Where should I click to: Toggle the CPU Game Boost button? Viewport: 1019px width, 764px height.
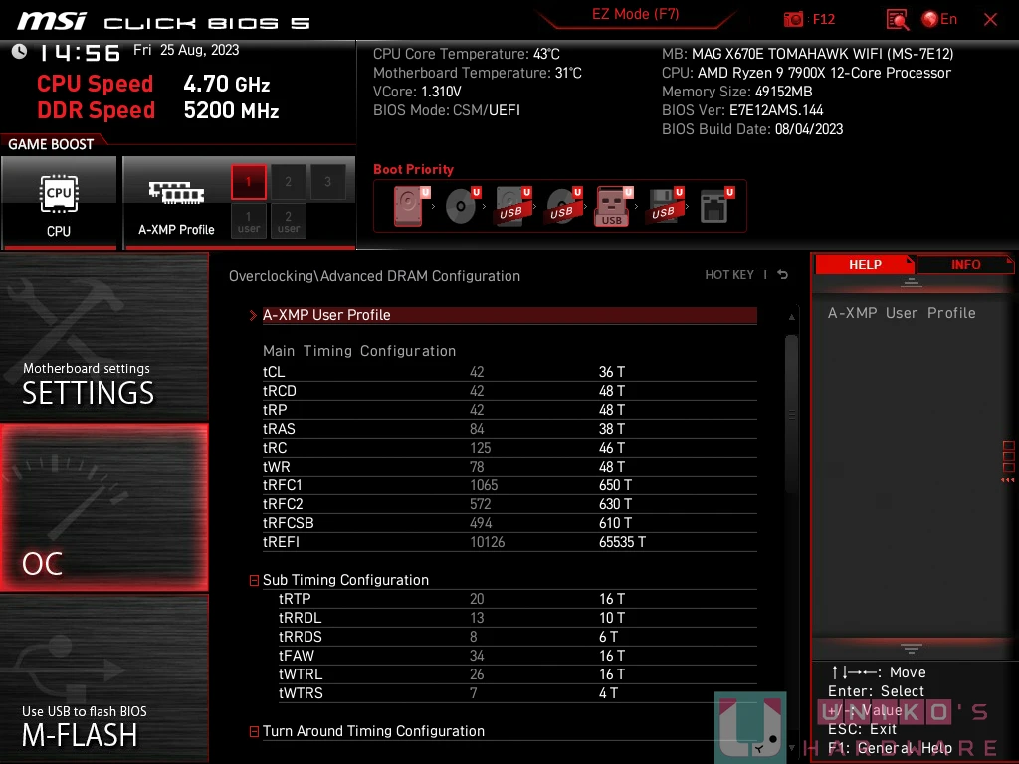coord(59,203)
